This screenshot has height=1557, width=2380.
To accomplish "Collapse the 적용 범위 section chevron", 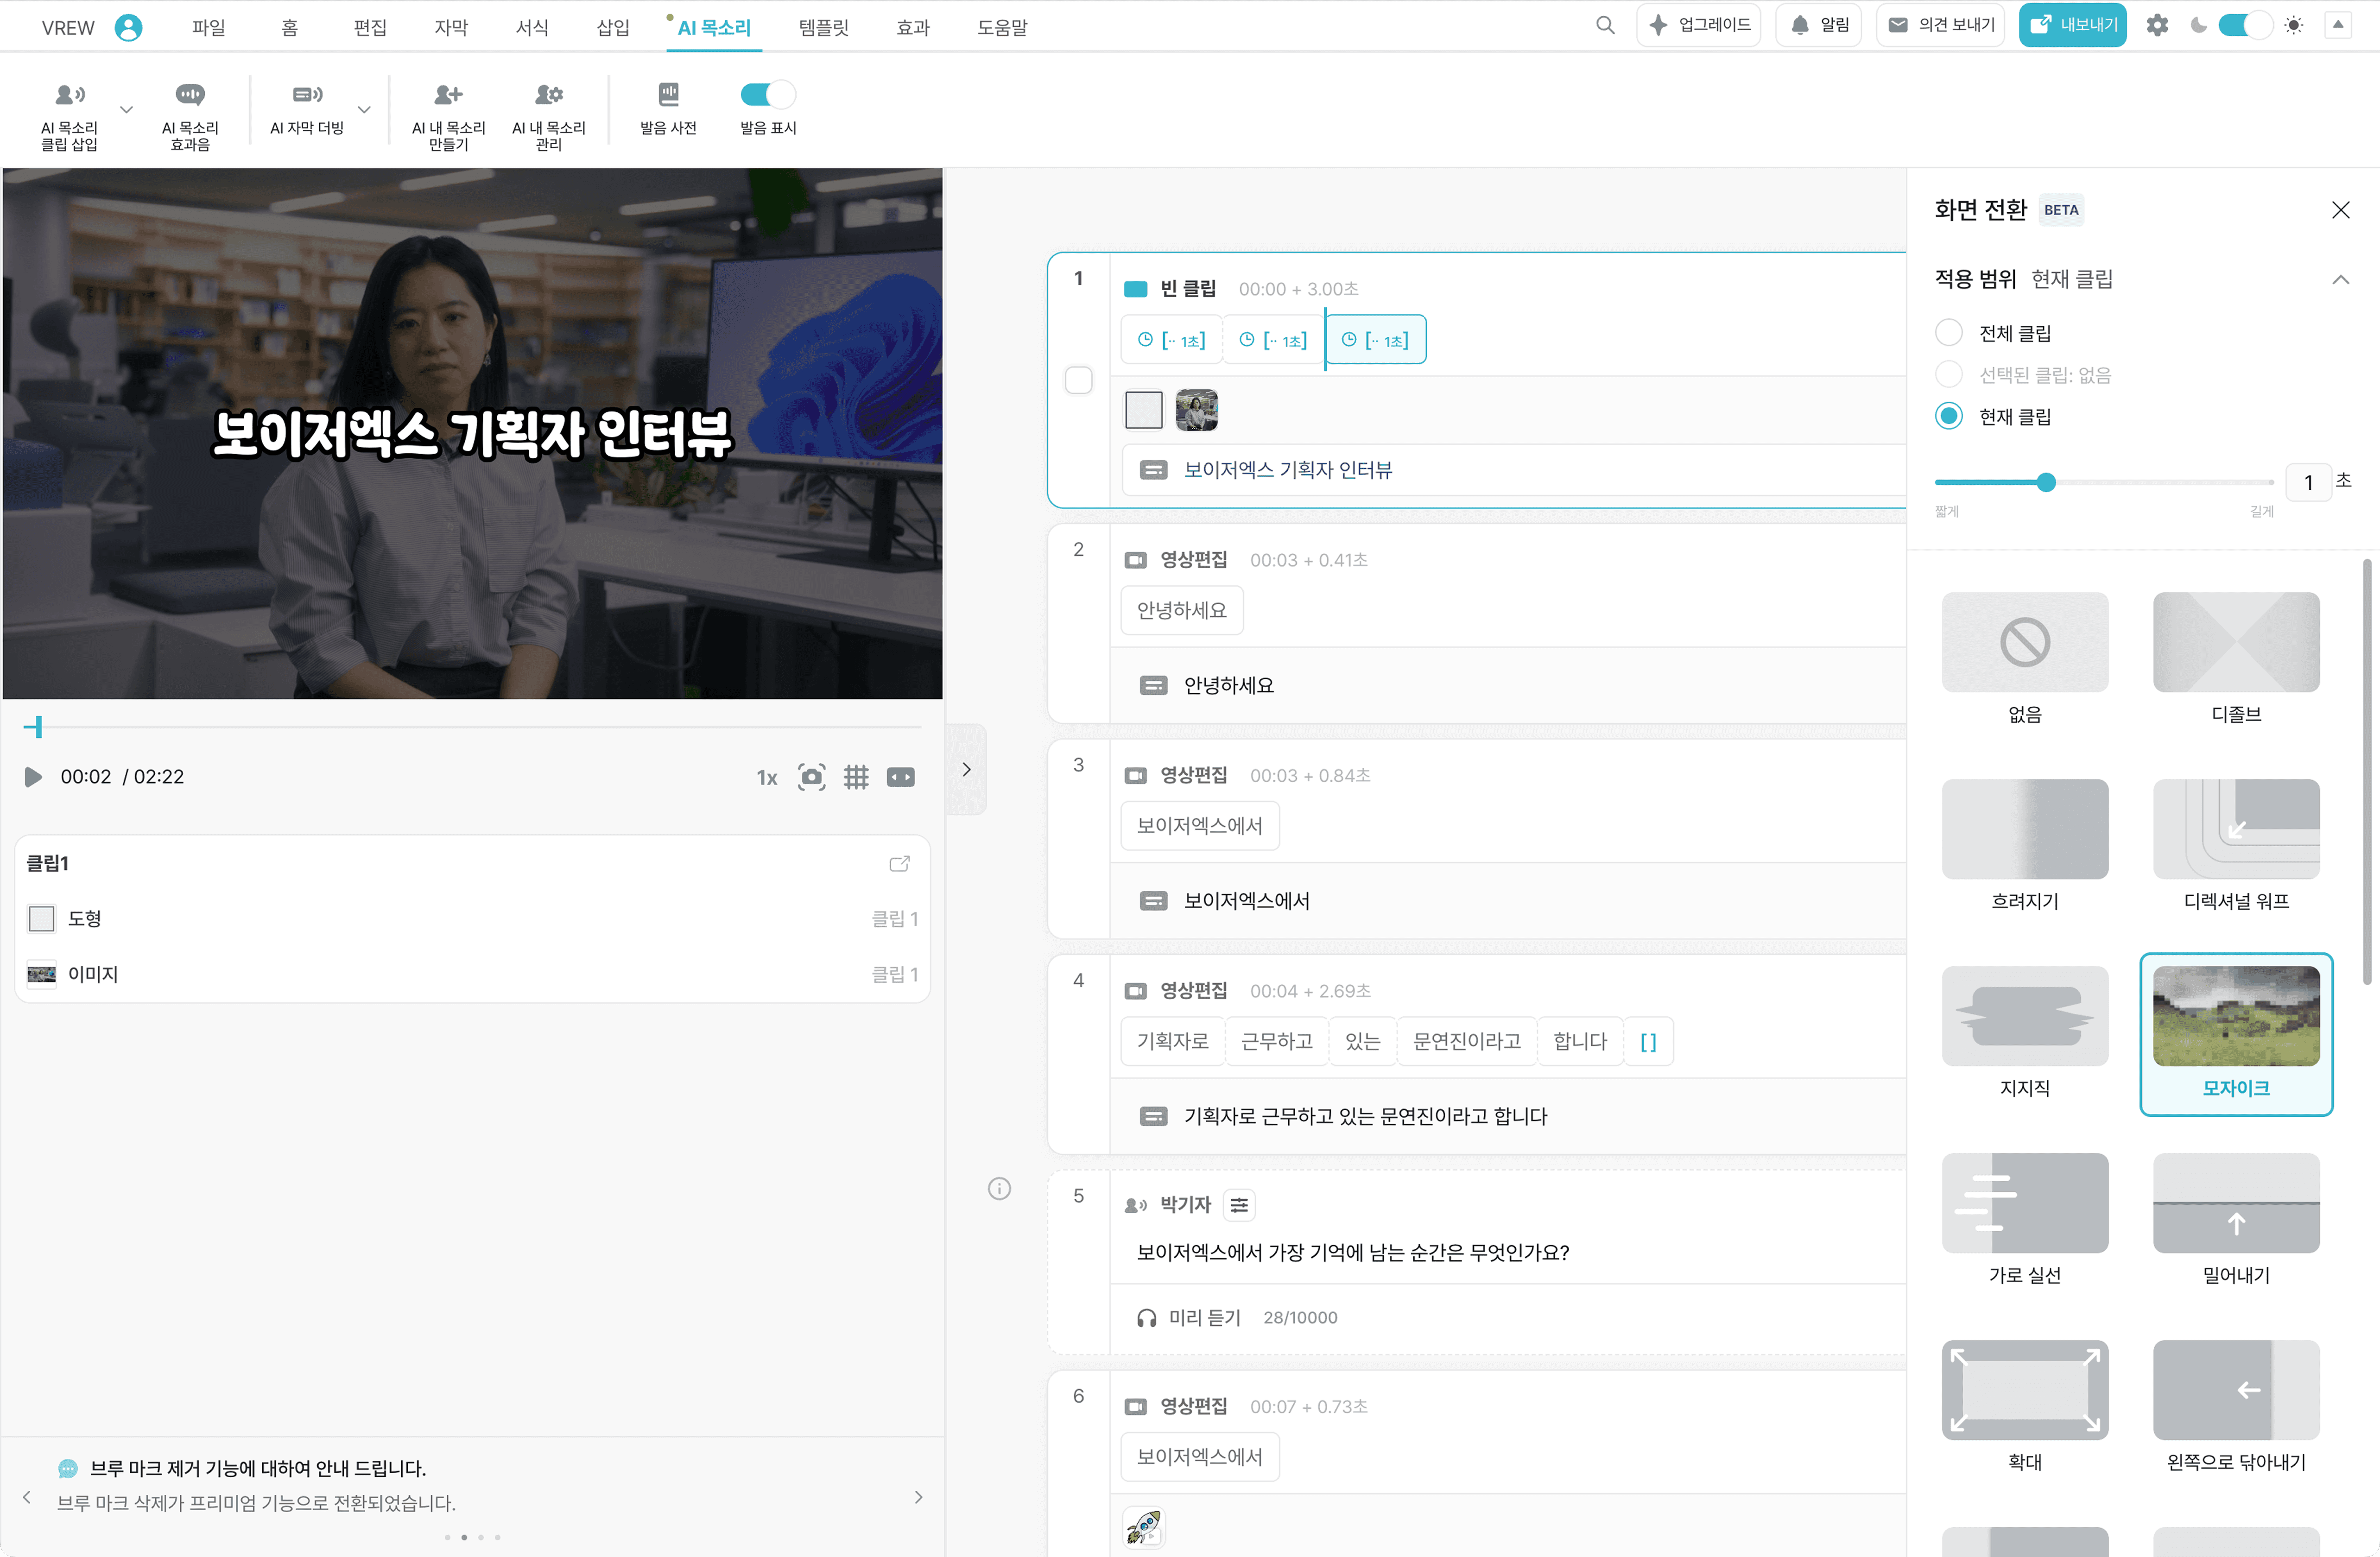I will click(2340, 280).
